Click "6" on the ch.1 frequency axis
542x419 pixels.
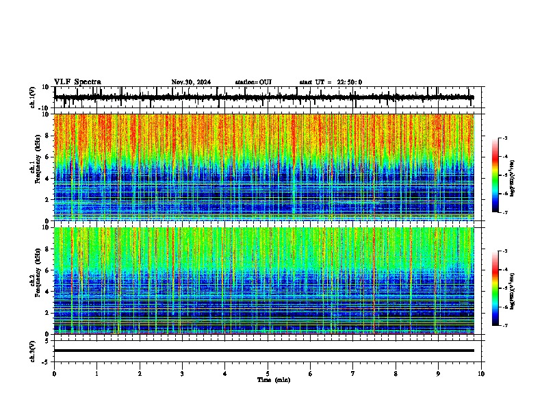click(48, 157)
